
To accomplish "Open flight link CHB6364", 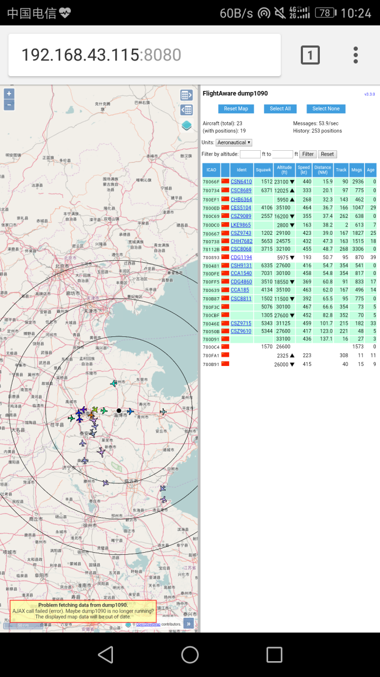I will pos(241,199).
